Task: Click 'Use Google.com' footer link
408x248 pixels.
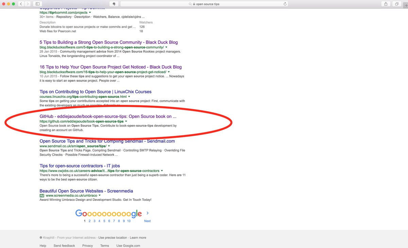Action: pyautogui.click(x=128, y=246)
